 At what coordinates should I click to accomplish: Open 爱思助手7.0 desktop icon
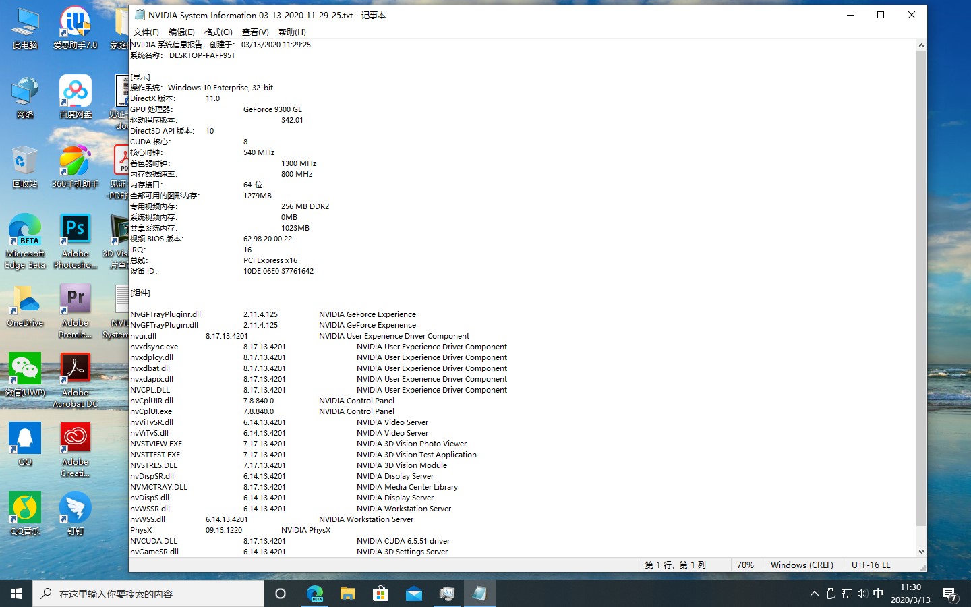coord(75,28)
